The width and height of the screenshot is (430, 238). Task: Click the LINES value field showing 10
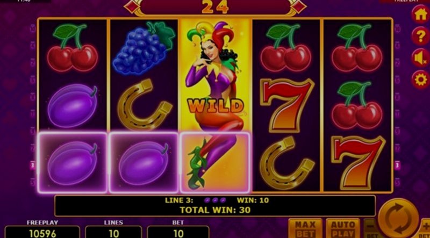113,233
